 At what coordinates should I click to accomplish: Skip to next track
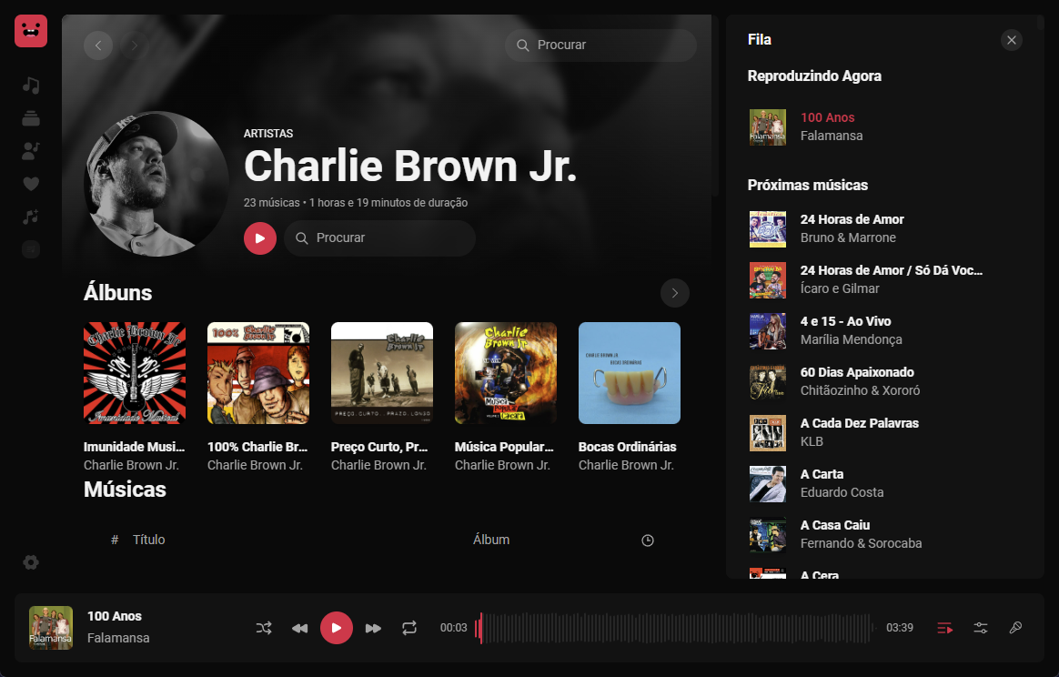pyautogui.click(x=373, y=629)
